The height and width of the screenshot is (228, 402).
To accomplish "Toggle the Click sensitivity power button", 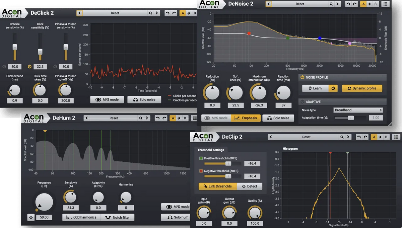I will click(29, 67).
